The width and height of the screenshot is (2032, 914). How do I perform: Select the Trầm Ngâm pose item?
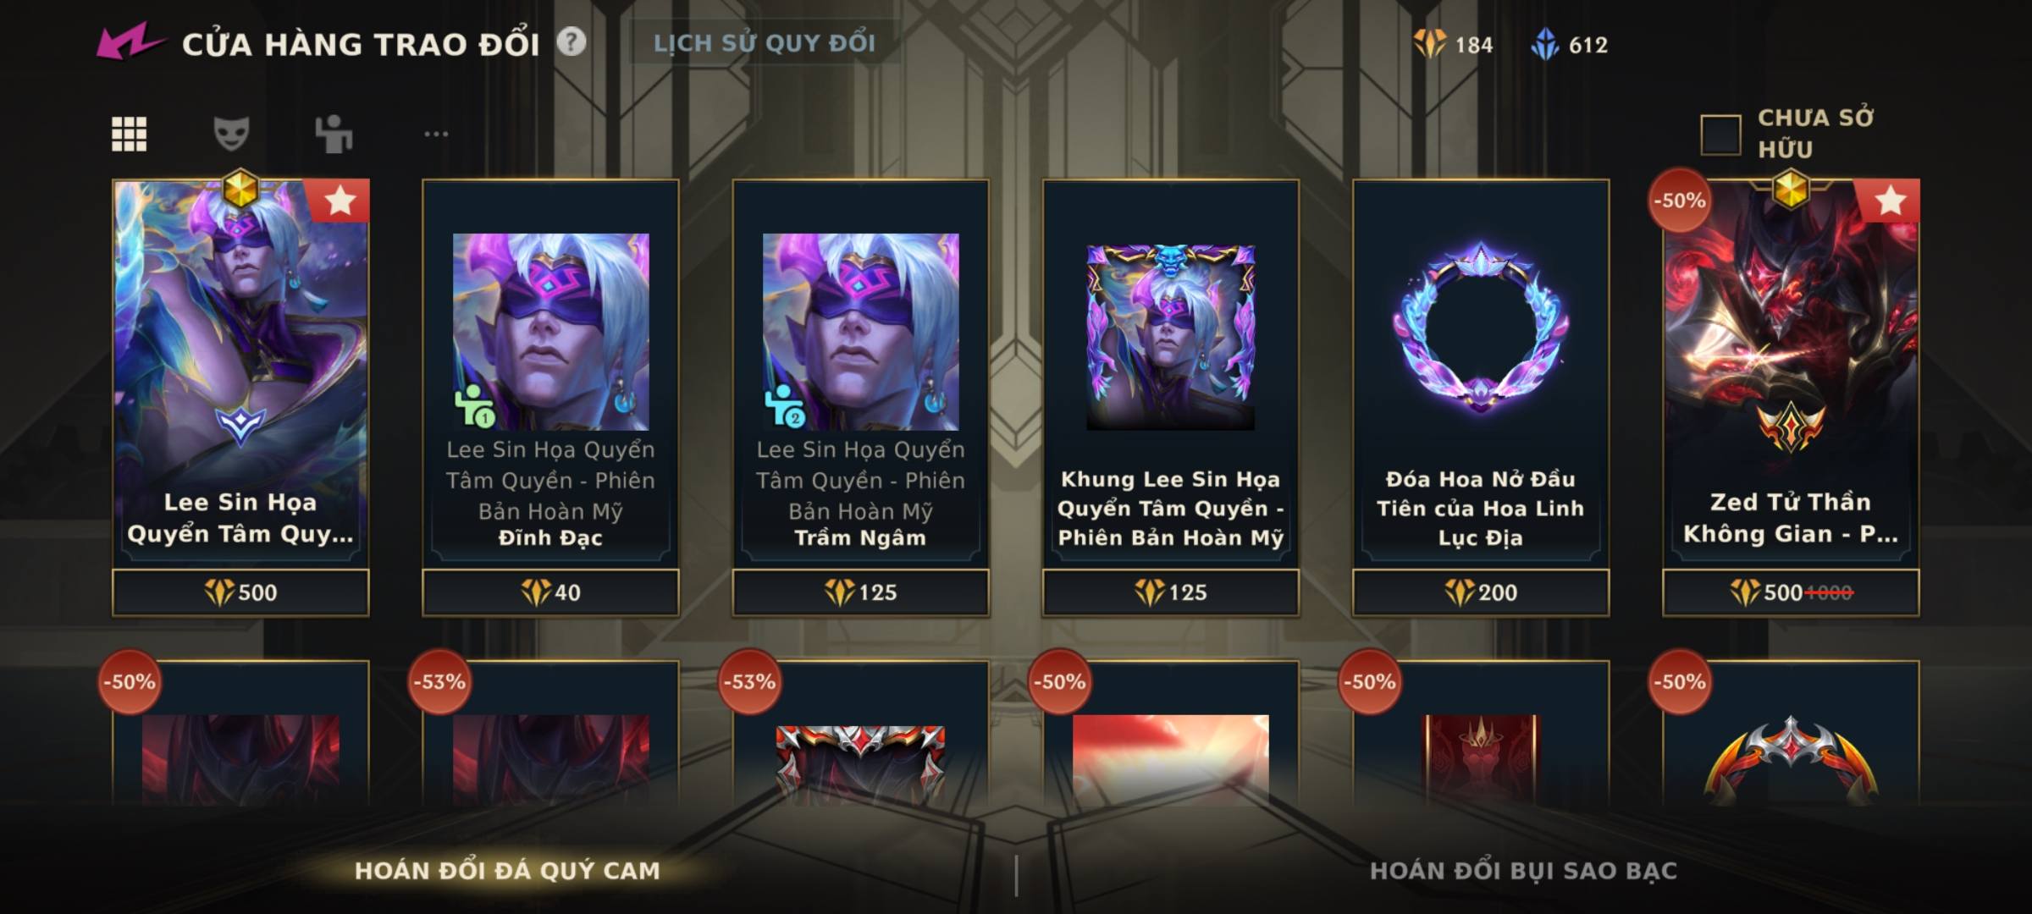(860, 373)
